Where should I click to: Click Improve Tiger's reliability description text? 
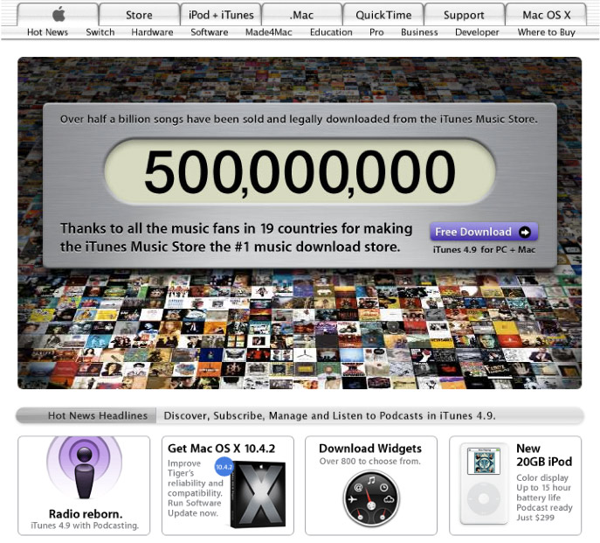[195, 488]
